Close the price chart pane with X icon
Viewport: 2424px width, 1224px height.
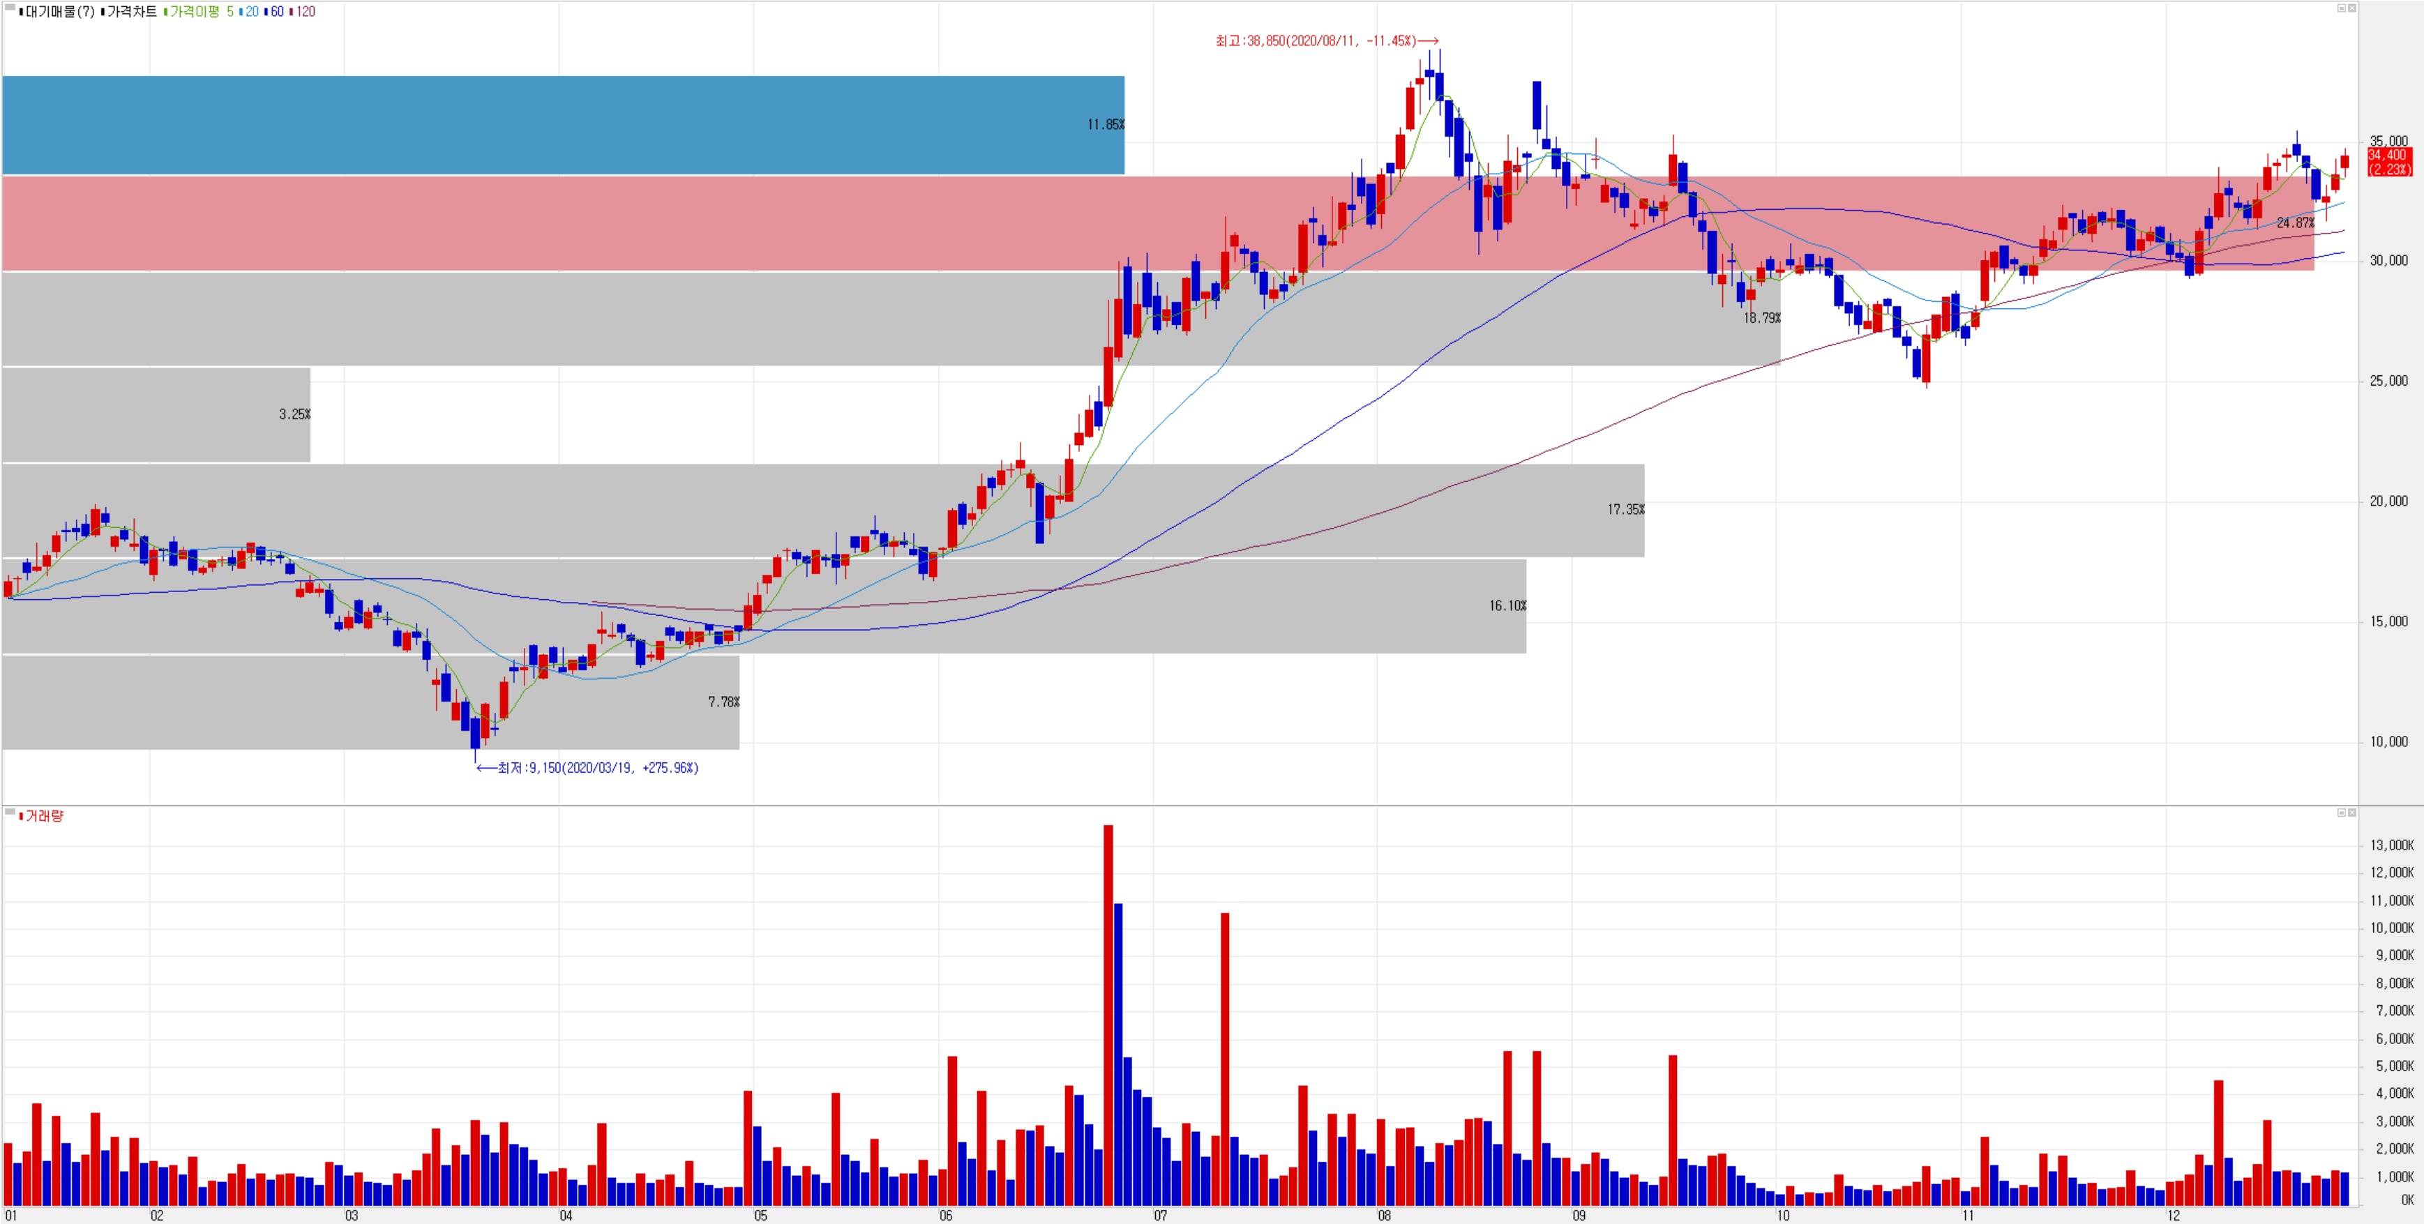coord(2351,8)
